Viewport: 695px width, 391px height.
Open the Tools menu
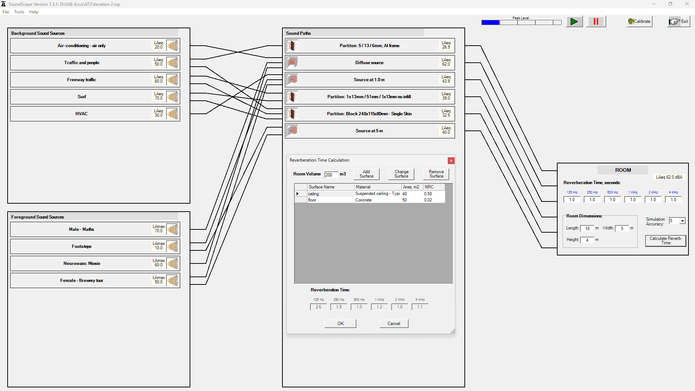tap(19, 12)
